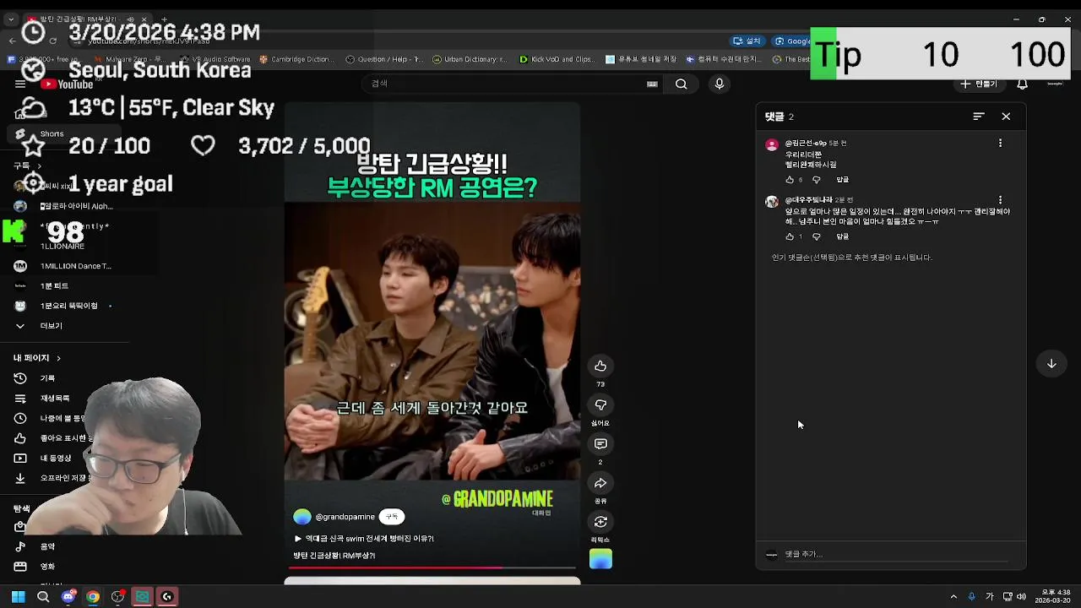Screen dimensions: 1081x608
Task: Dislike the Shorts video
Action: tap(600, 404)
